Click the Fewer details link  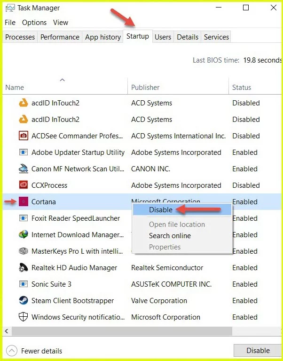point(42,351)
